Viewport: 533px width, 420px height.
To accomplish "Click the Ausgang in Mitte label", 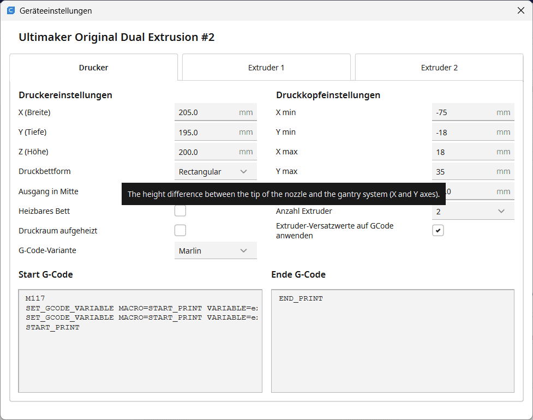I will (48, 191).
